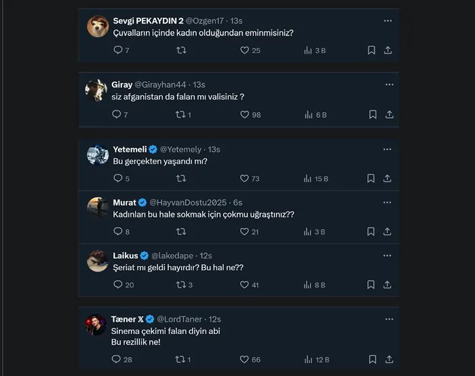This screenshot has width=475, height=376.
Task: Retweet Laikus's tweet
Action: 181,285
